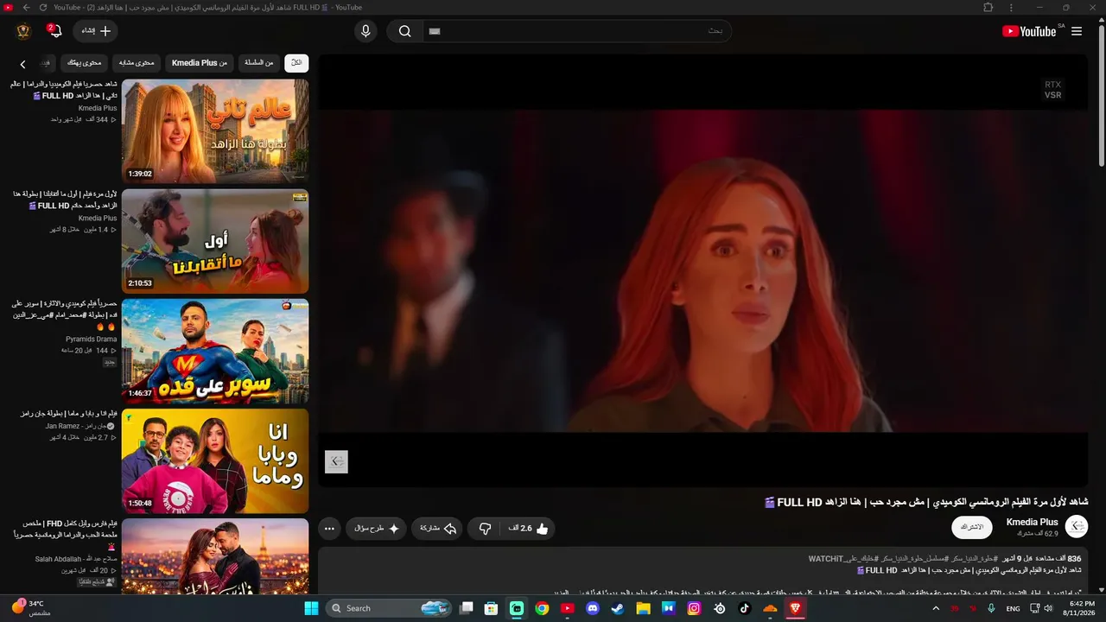1106x622 pixels.
Task: Expand the system tray hidden icons chevron
Action: [936, 608]
